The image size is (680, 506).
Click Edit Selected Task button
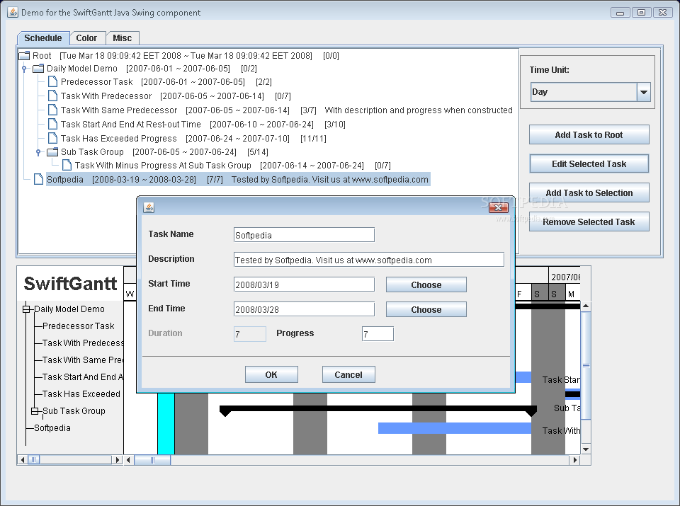point(589,163)
